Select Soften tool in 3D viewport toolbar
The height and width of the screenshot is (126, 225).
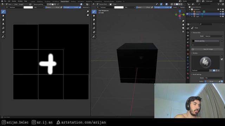coord(94,16)
